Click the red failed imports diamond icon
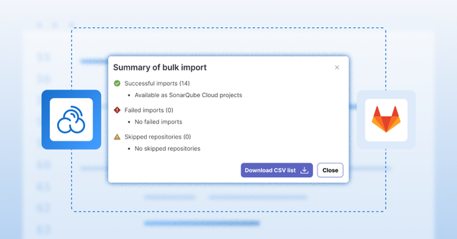This screenshot has width=457, height=239. (117, 110)
